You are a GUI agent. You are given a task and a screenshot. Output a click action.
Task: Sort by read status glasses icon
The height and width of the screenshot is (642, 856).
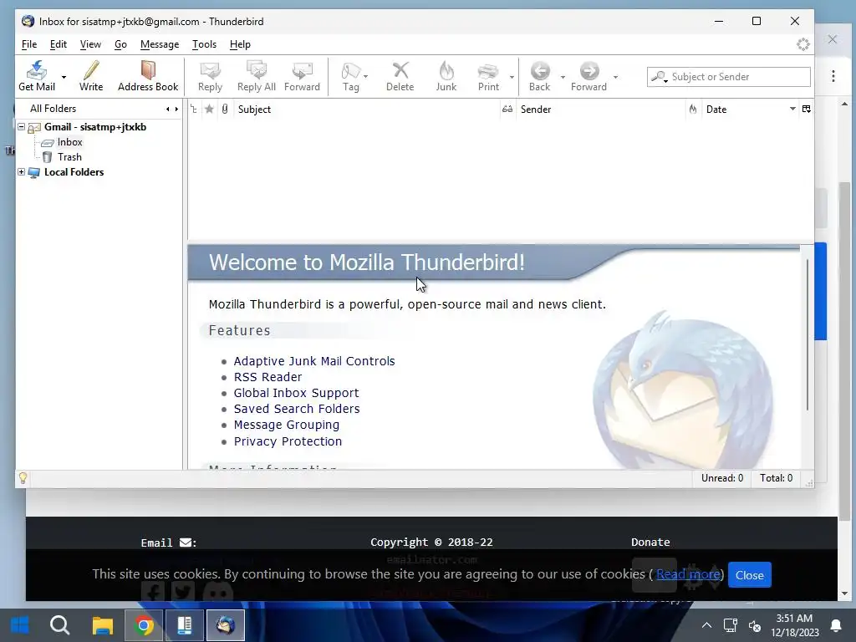pos(507,110)
